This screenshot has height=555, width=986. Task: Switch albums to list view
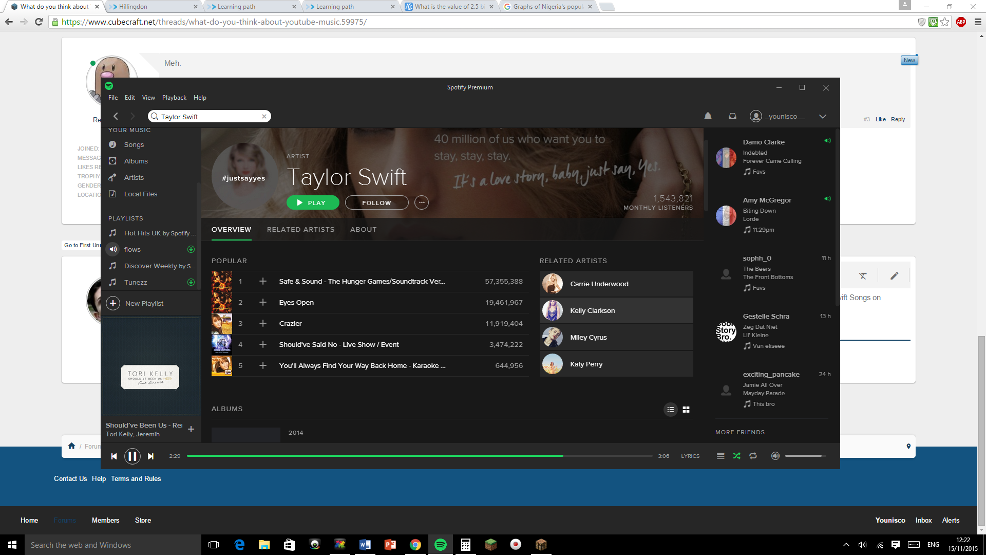[x=671, y=410]
